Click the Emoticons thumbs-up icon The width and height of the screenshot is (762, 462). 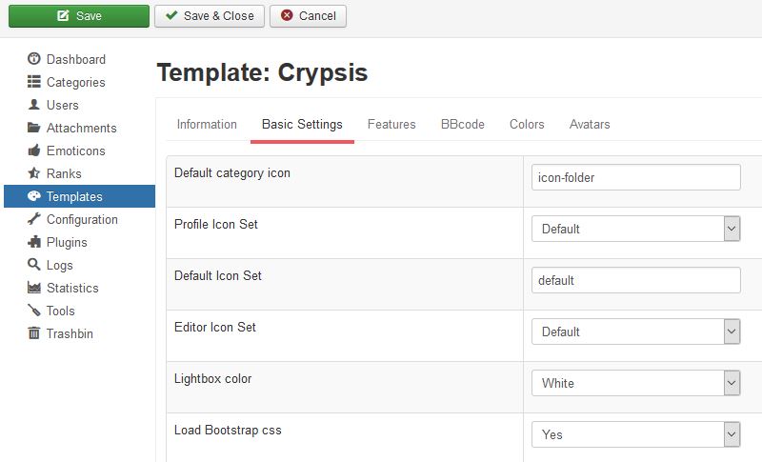click(x=34, y=151)
